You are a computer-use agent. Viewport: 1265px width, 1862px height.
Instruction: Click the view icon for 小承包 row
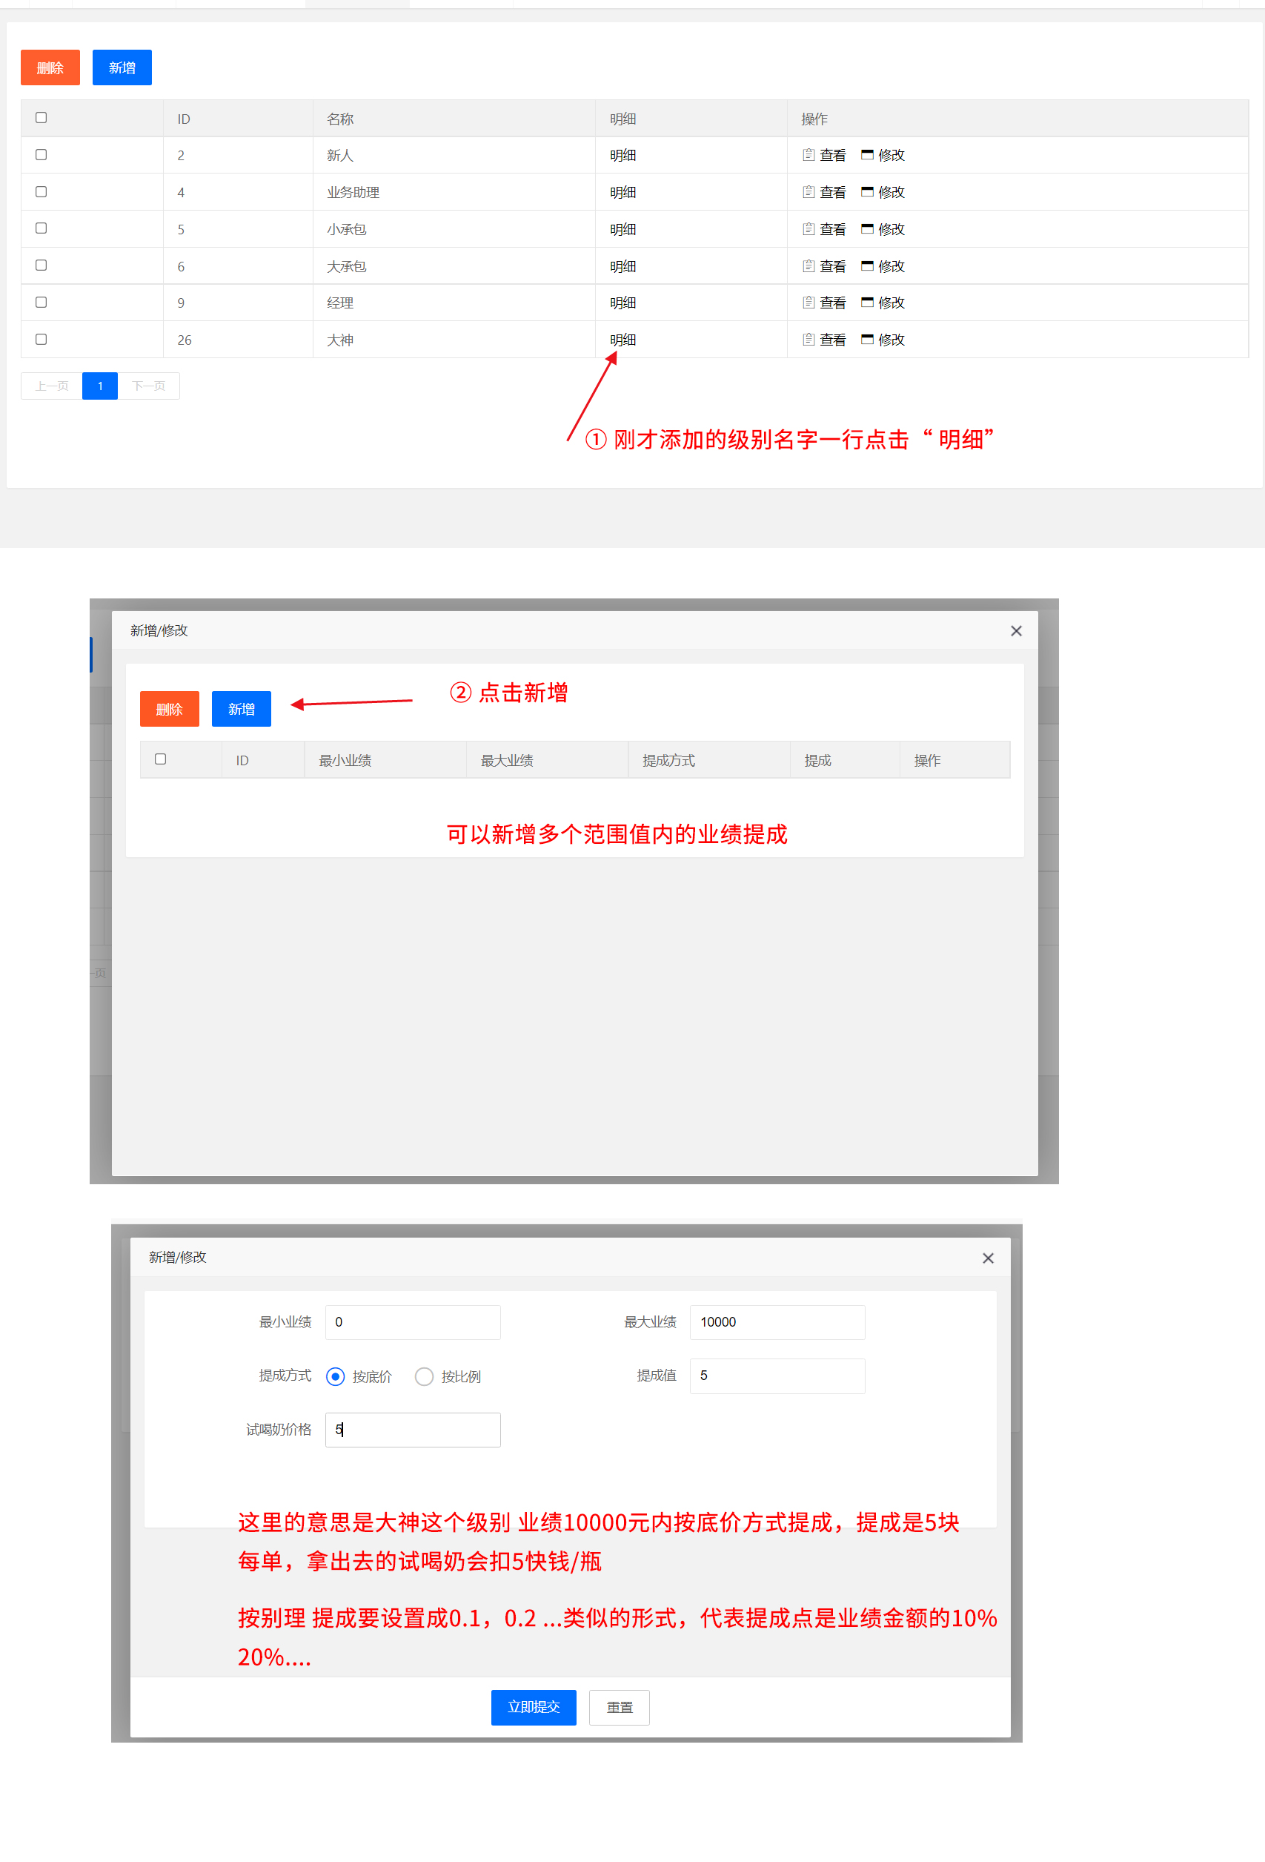click(x=809, y=228)
